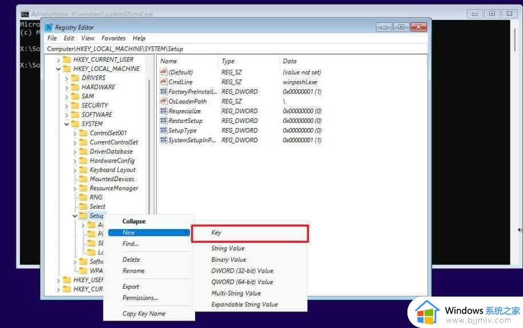Select the SystemSetupInP... DWORD value icon
The width and height of the screenshot is (523, 328).
[164, 140]
